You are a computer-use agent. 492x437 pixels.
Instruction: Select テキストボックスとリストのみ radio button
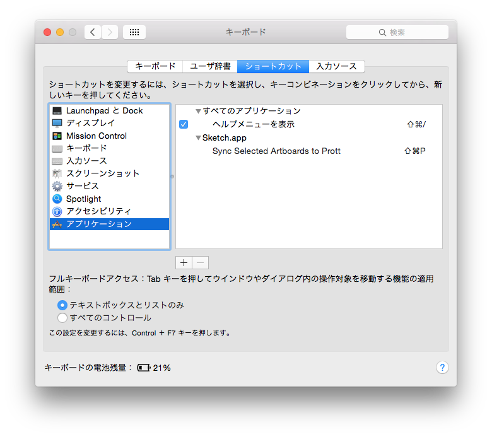pyautogui.click(x=62, y=305)
